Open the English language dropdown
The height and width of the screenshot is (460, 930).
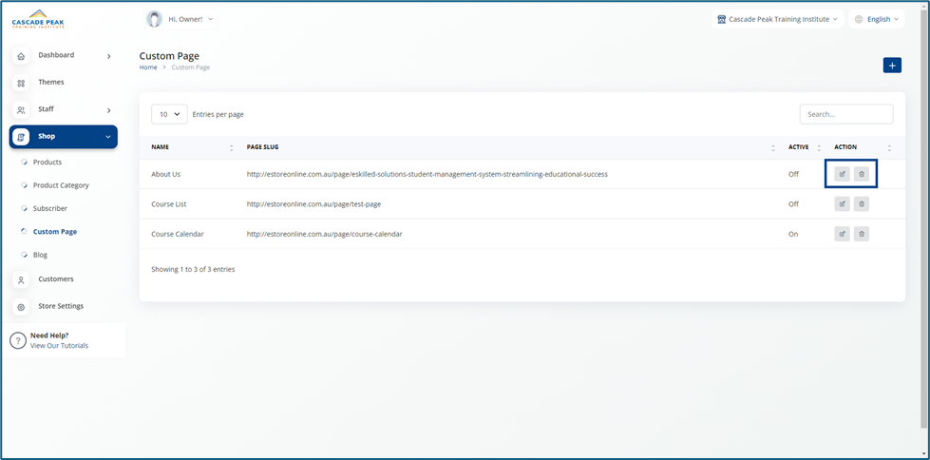point(877,19)
